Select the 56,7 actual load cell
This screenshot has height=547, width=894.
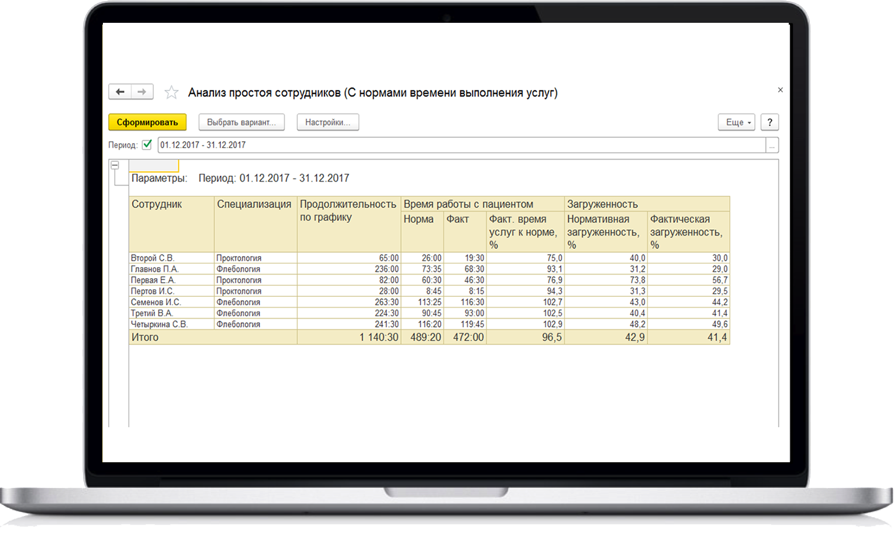click(x=689, y=280)
